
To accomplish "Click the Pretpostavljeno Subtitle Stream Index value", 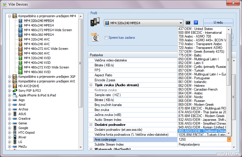I will pyautogui.click(x=204, y=144).
